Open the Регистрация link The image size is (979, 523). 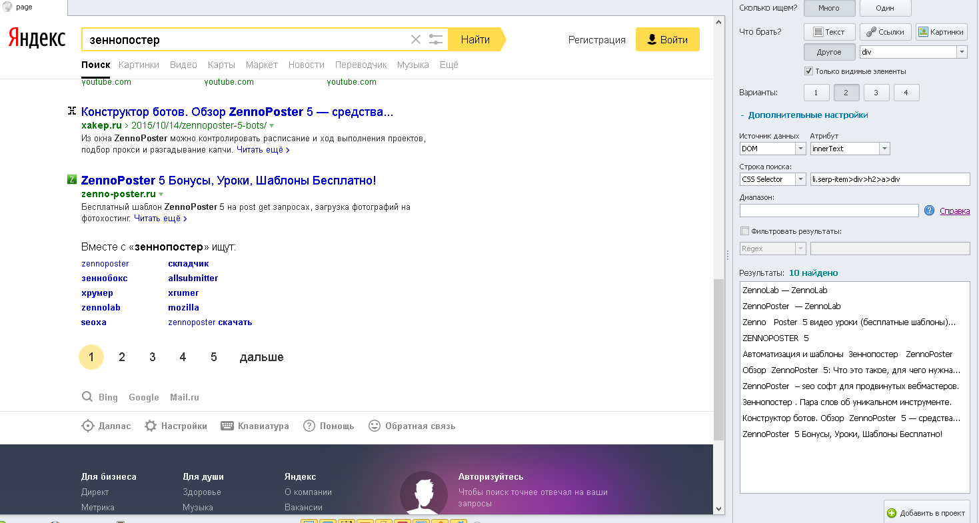click(x=597, y=40)
